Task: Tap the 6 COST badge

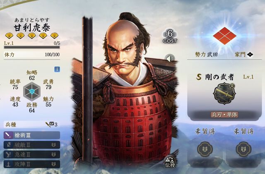Action: point(170,36)
